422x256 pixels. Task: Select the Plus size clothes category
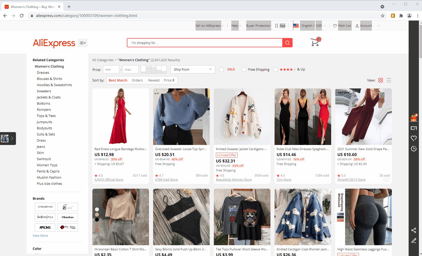[49, 184]
